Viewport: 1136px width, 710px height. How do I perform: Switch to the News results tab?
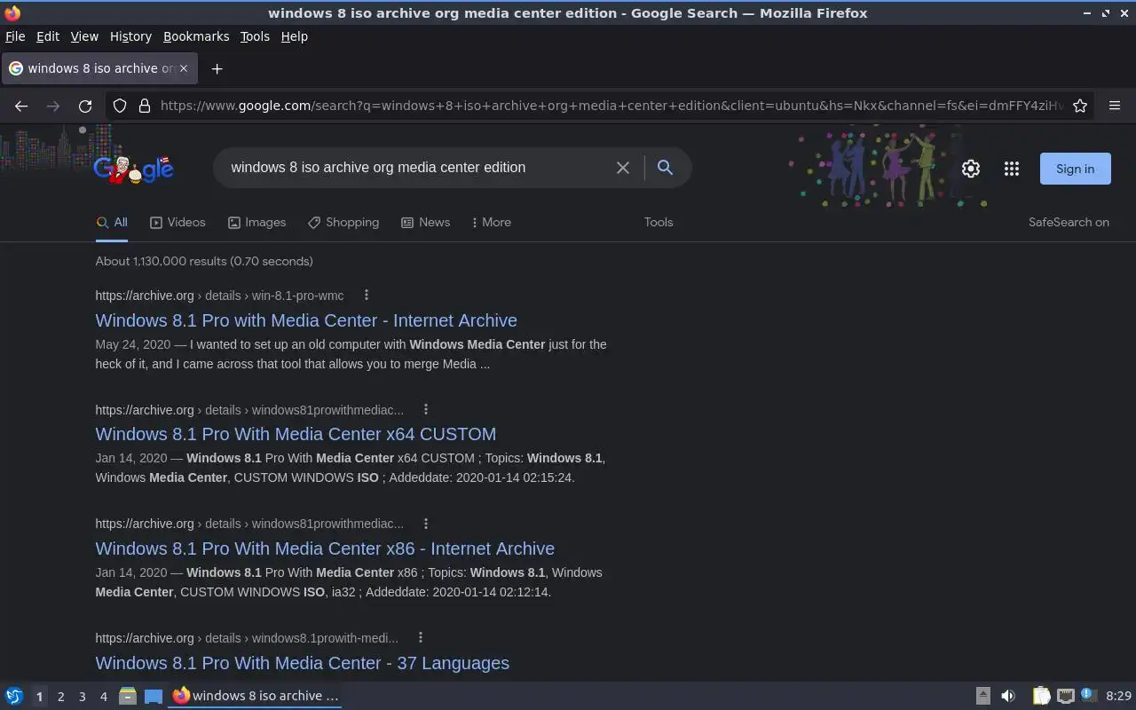pos(425,223)
